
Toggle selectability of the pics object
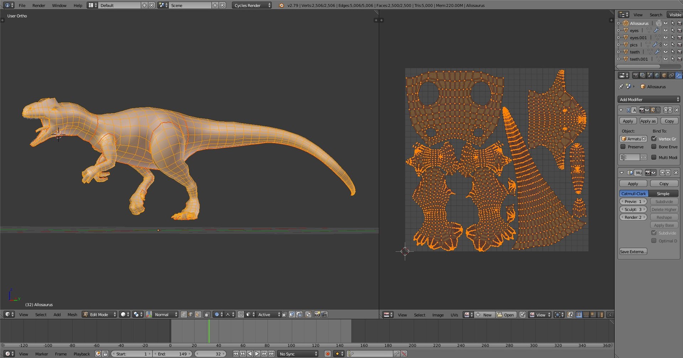tap(673, 45)
